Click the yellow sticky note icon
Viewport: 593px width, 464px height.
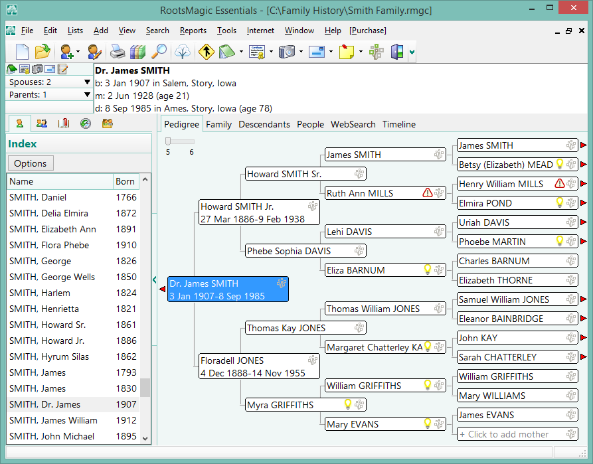click(x=346, y=52)
